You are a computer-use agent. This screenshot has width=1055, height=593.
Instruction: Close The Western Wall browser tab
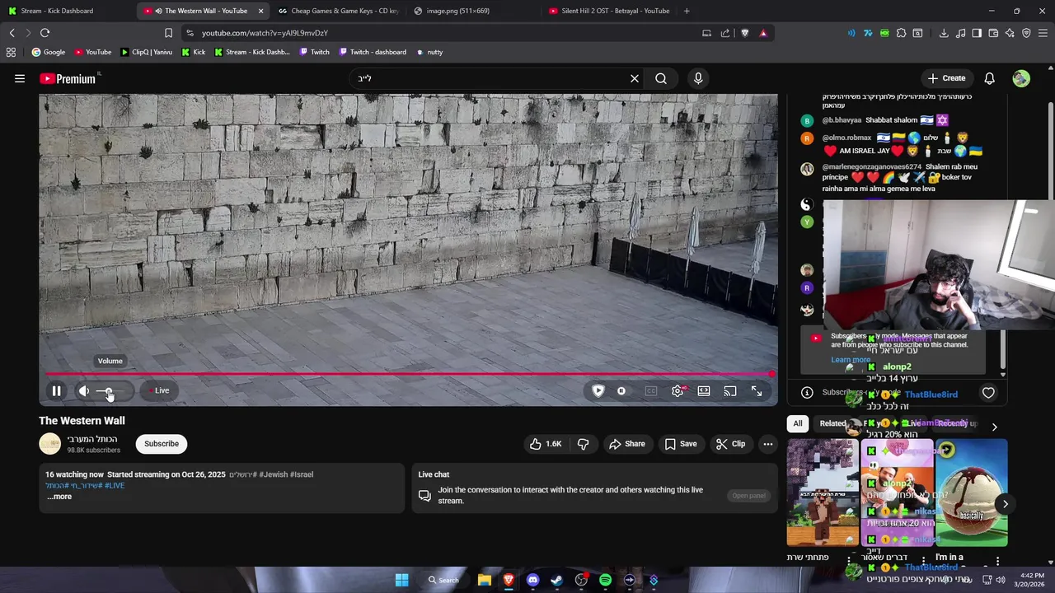tap(261, 11)
